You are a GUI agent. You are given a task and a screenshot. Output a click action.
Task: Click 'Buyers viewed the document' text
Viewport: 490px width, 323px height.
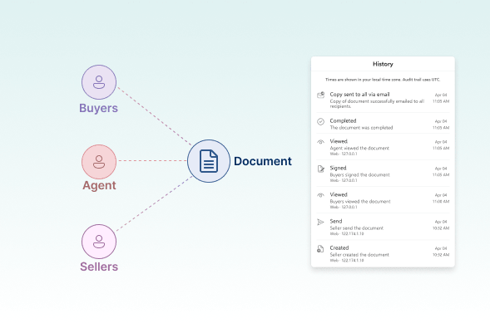click(360, 202)
